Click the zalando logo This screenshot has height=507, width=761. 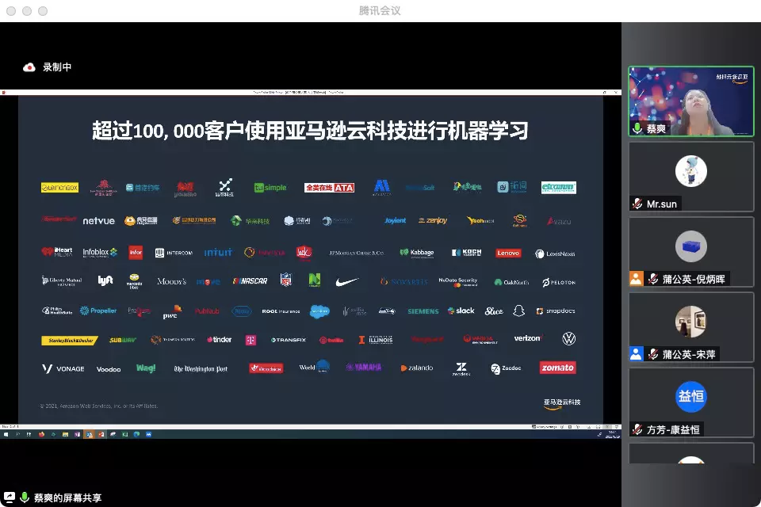pos(417,368)
